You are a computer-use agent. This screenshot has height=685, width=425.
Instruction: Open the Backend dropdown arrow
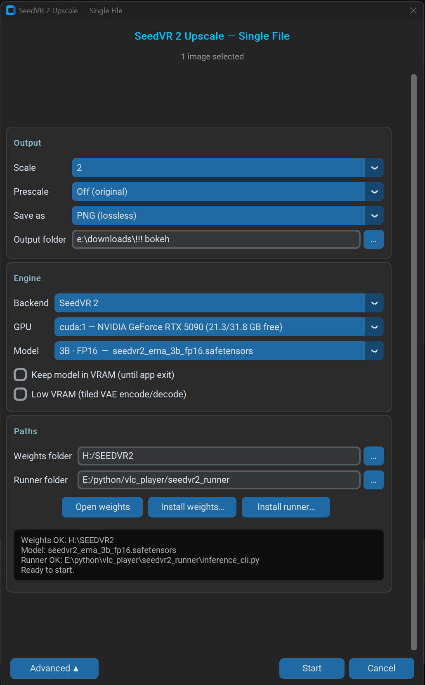pos(374,303)
